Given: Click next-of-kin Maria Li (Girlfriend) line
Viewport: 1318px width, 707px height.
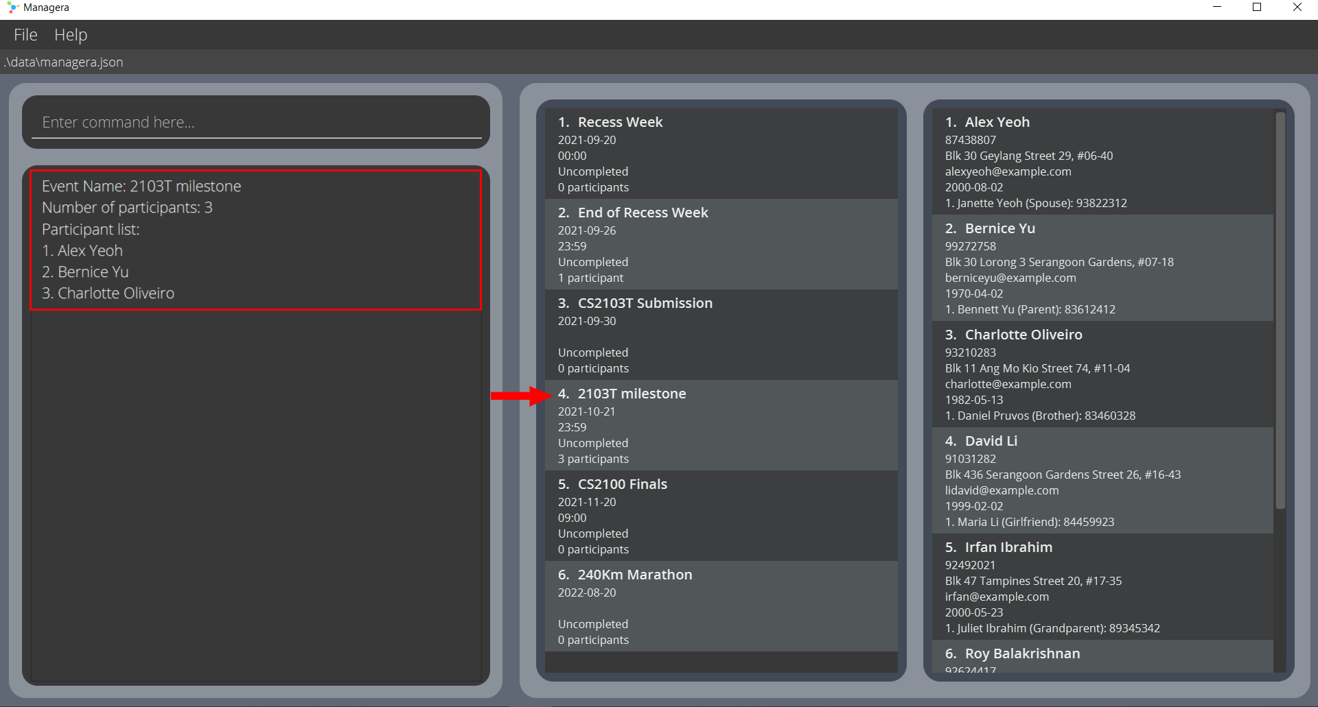Looking at the screenshot, I should [x=1030, y=522].
